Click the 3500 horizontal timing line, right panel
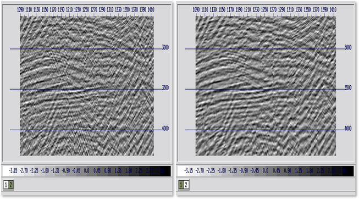 tap(265, 89)
